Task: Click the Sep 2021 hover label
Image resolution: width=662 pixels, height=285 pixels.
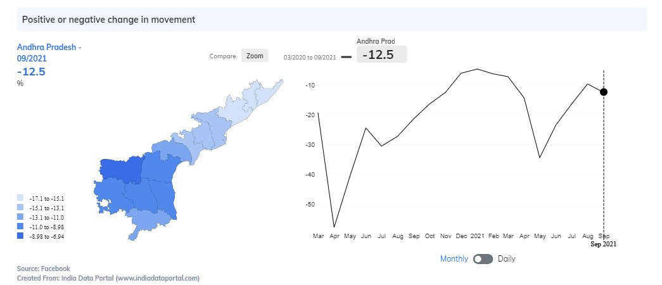Action: click(x=603, y=244)
